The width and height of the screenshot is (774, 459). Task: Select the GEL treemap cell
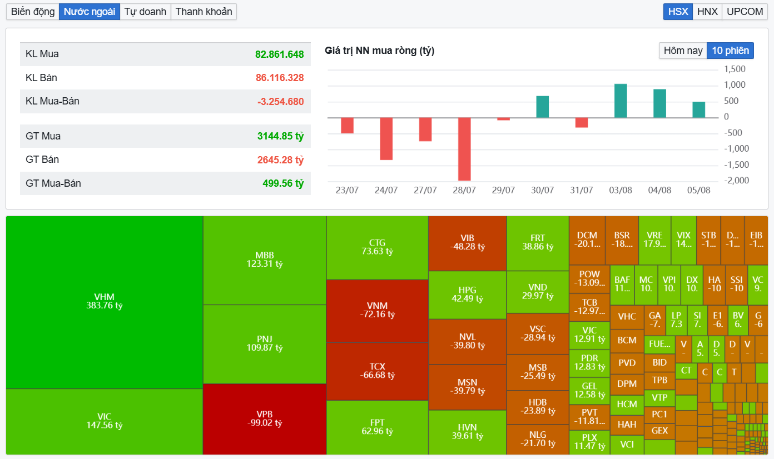[589, 391]
